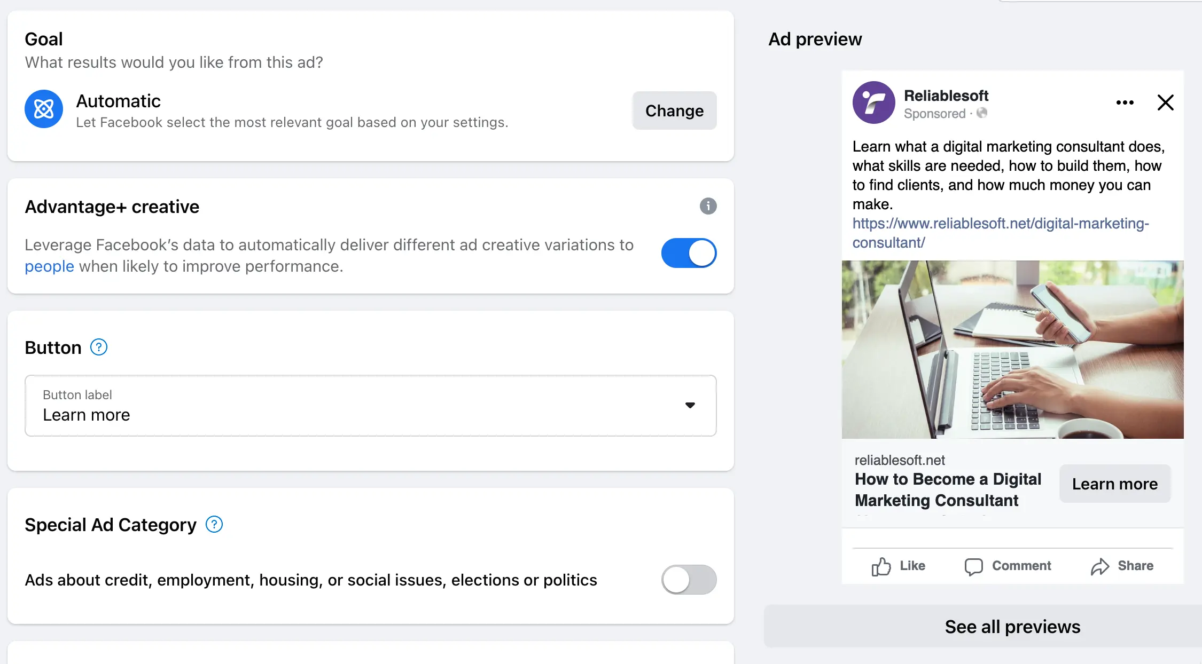
Task: Click the Automatic goal atom icon
Action: coord(44,109)
